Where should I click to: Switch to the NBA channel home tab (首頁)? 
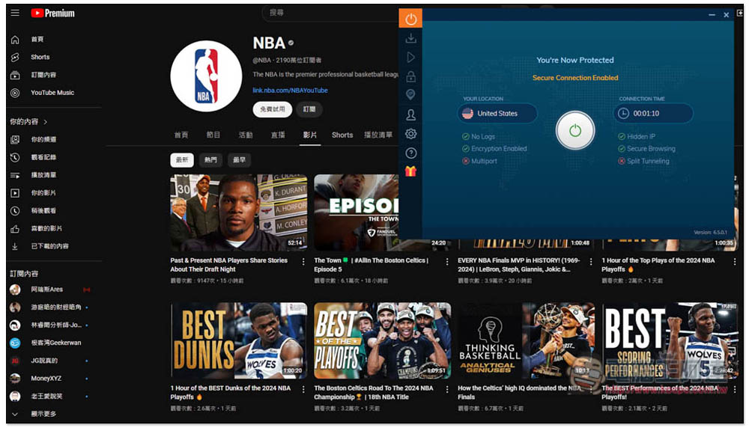pyautogui.click(x=181, y=135)
